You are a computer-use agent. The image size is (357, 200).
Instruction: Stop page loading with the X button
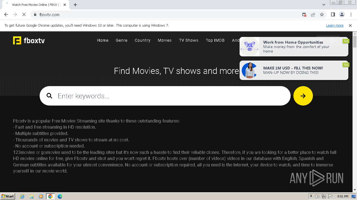24,14
